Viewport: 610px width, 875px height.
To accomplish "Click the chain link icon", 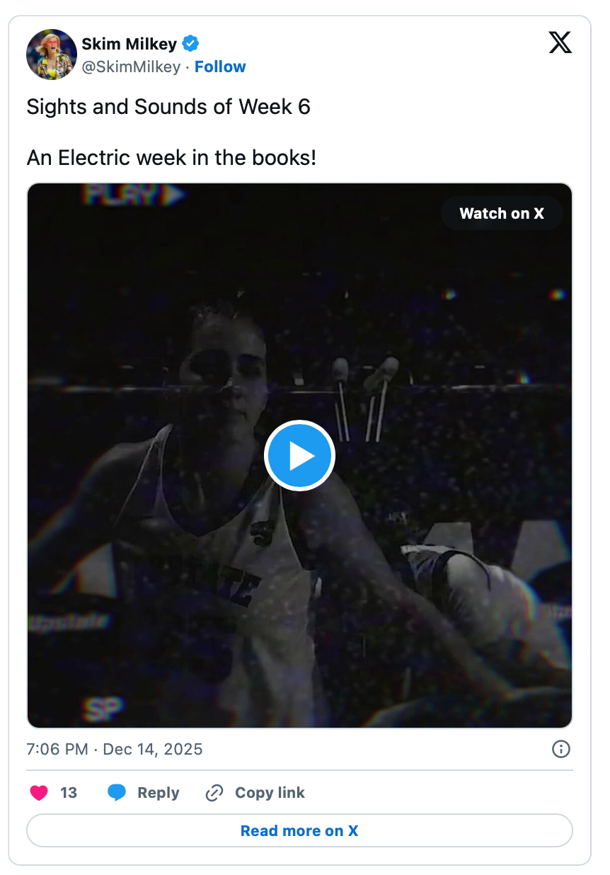I will [x=214, y=793].
